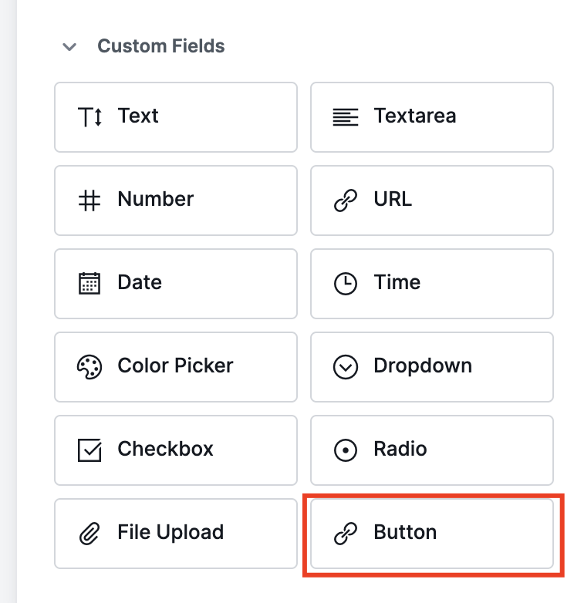Add a Checkbox custom field
This screenshot has width=574, height=603.
point(176,450)
